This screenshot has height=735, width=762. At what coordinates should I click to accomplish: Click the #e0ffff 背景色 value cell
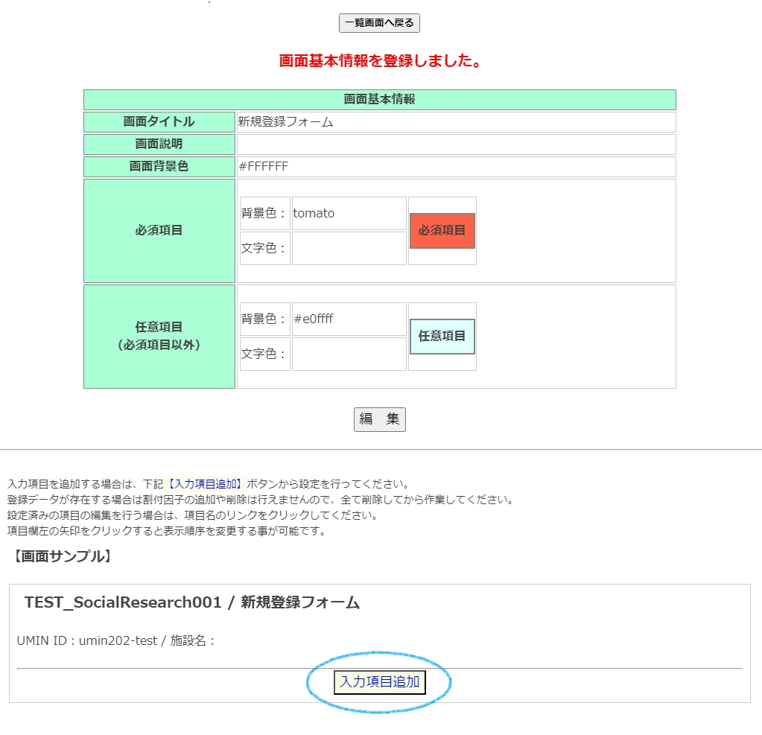349,319
